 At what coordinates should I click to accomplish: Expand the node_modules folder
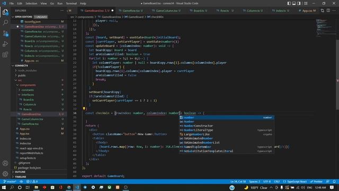(x=27, y=71)
